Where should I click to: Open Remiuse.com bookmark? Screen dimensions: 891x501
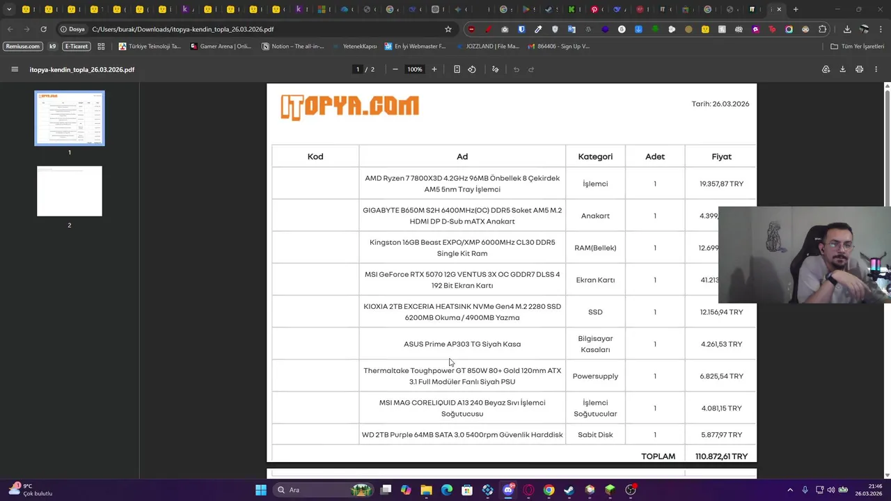(23, 47)
